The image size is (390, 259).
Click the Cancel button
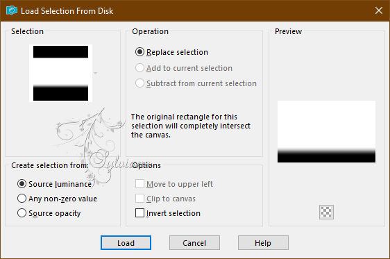(x=194, y=242)
